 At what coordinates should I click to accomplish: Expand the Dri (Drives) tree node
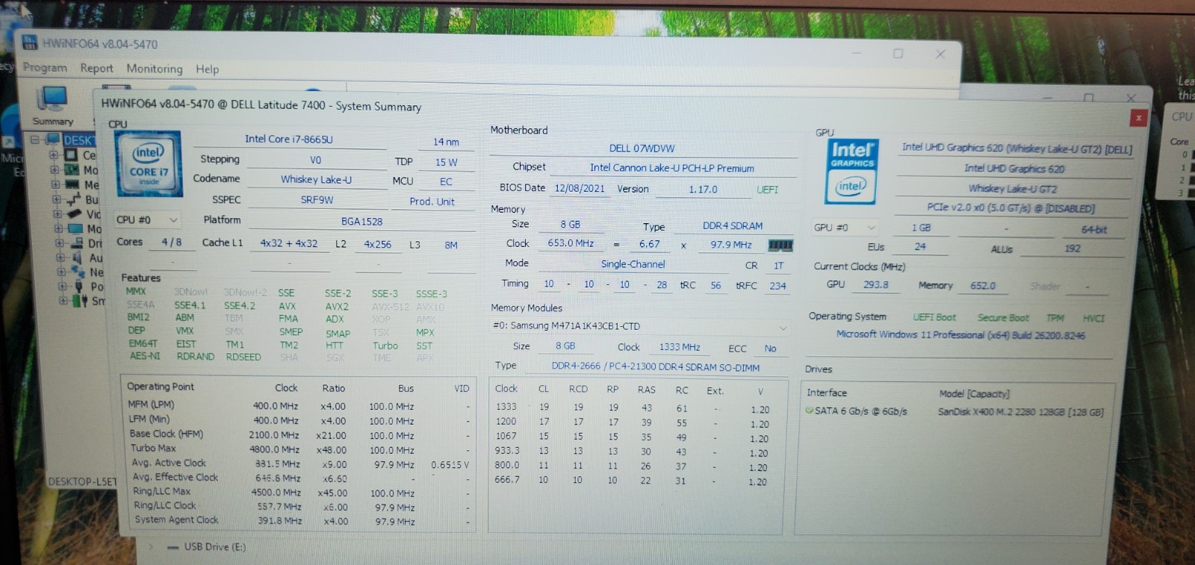click(60, 243)
